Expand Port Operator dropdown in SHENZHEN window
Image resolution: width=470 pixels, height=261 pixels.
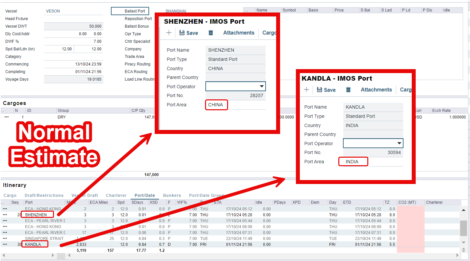coord(262,87)
